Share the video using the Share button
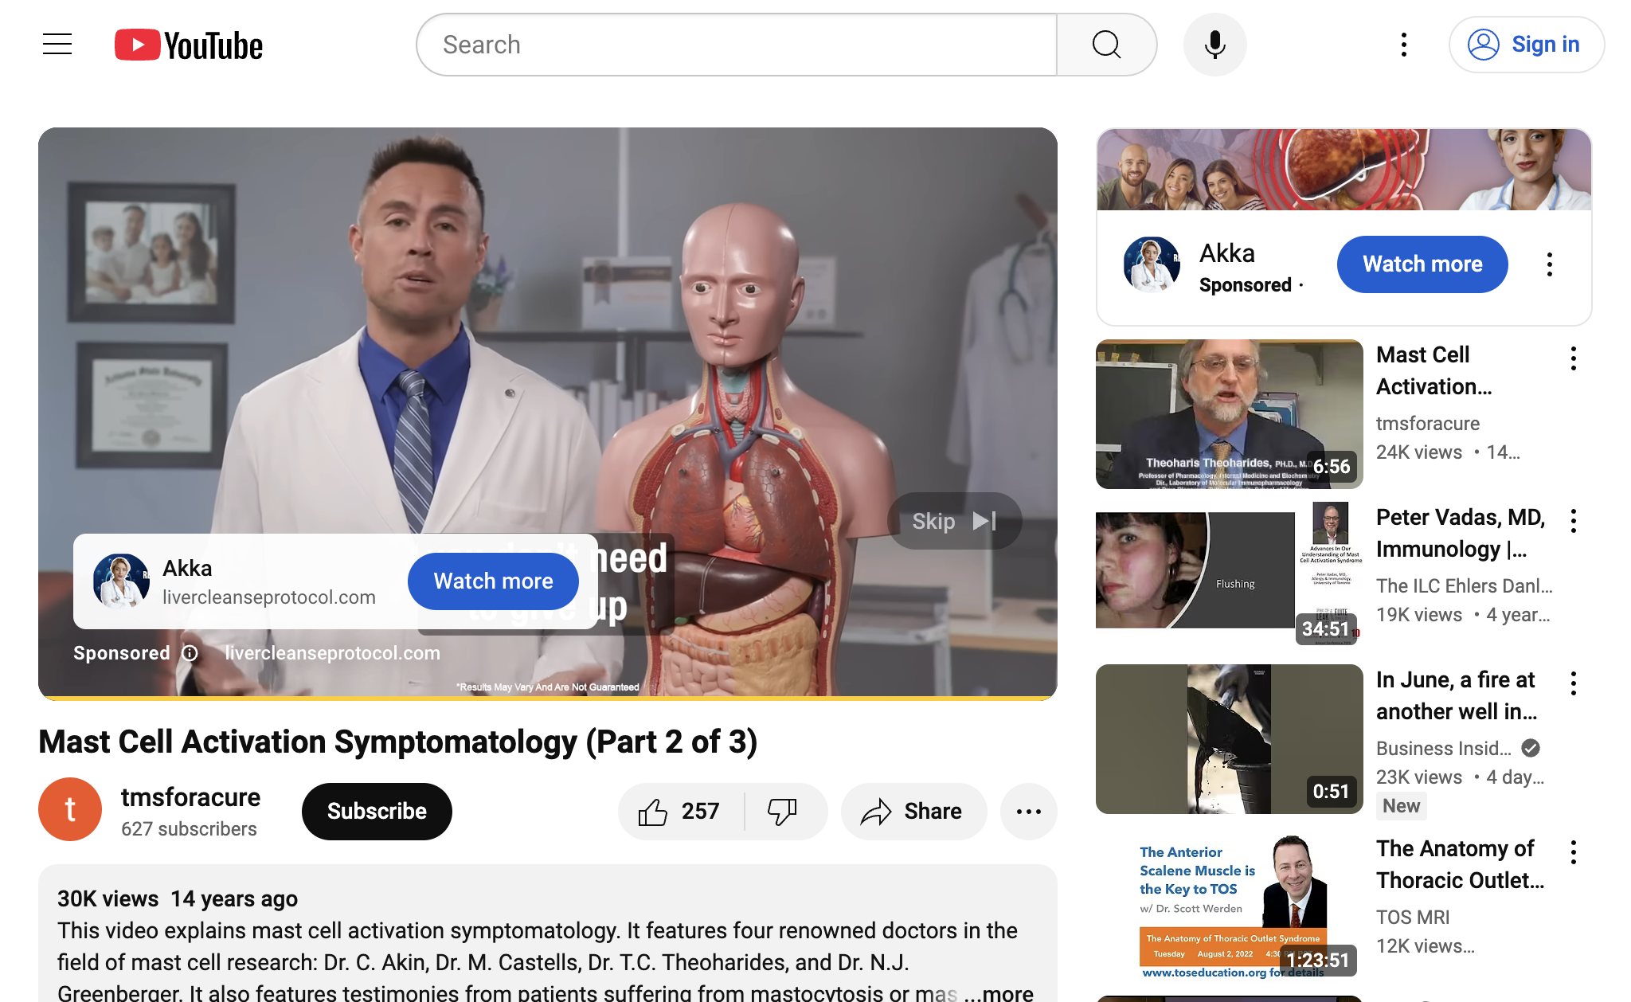Screen dimensions: 1631x1002 click(x=913, y=812)
